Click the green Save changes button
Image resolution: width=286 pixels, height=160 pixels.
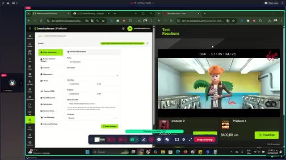109,126
